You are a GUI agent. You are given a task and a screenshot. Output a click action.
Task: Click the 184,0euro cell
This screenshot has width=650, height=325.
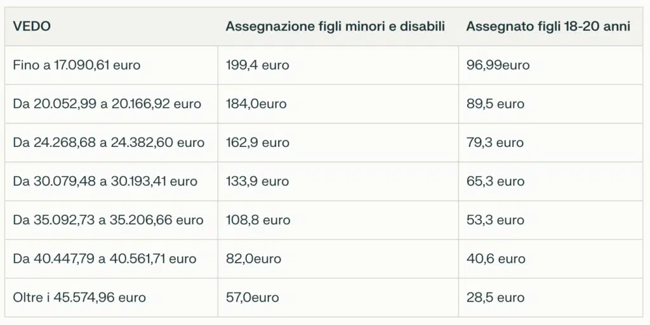tap(256, 104)
